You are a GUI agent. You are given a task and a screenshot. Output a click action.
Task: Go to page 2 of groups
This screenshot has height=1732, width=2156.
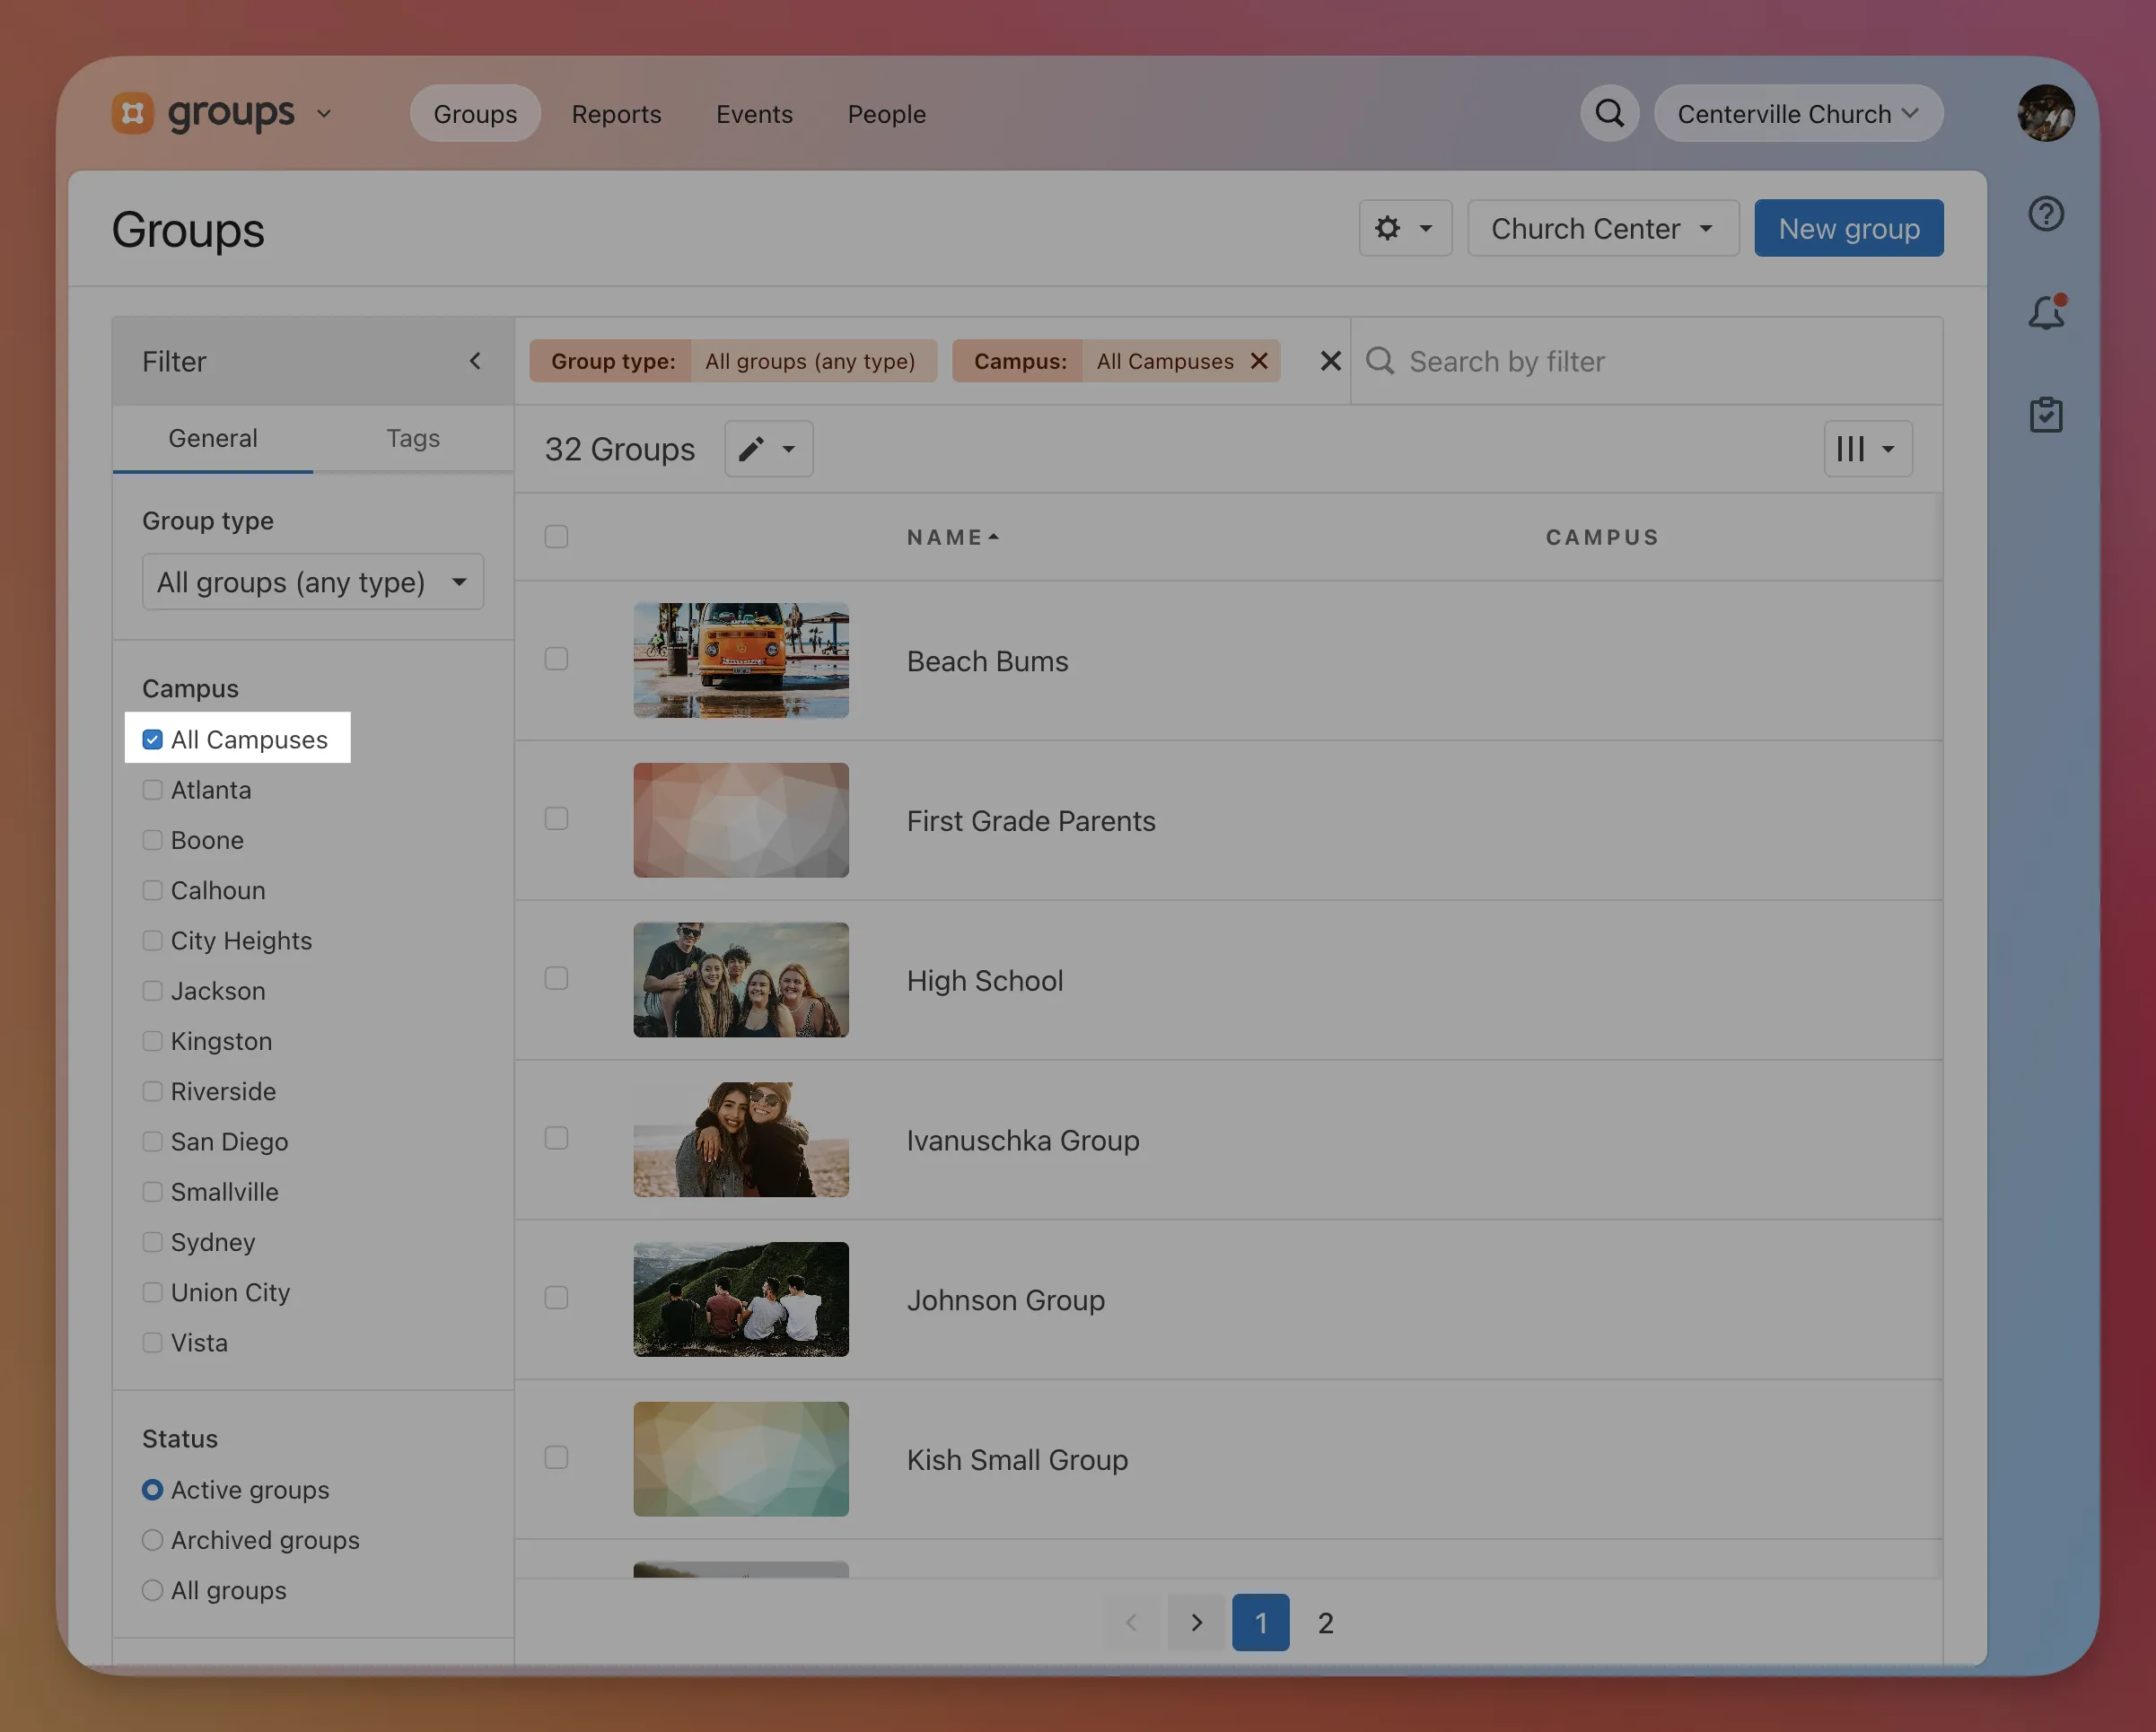tap(1325, 1622)
